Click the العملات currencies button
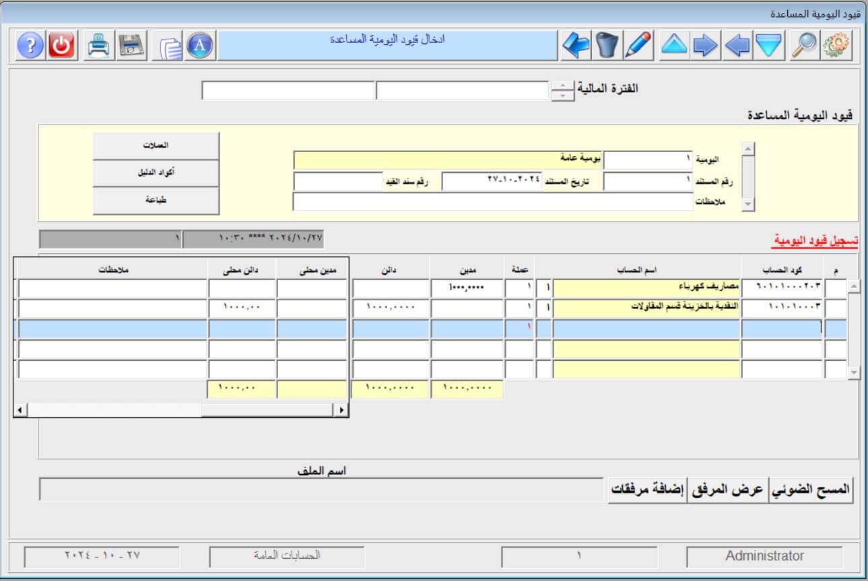The width and height of the screenshot is (868, 581). [156, 145]
